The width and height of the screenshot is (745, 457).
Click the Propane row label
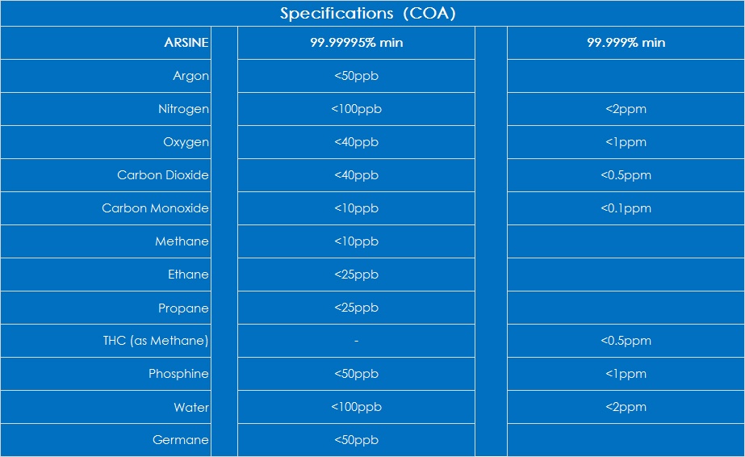(183, 308)
